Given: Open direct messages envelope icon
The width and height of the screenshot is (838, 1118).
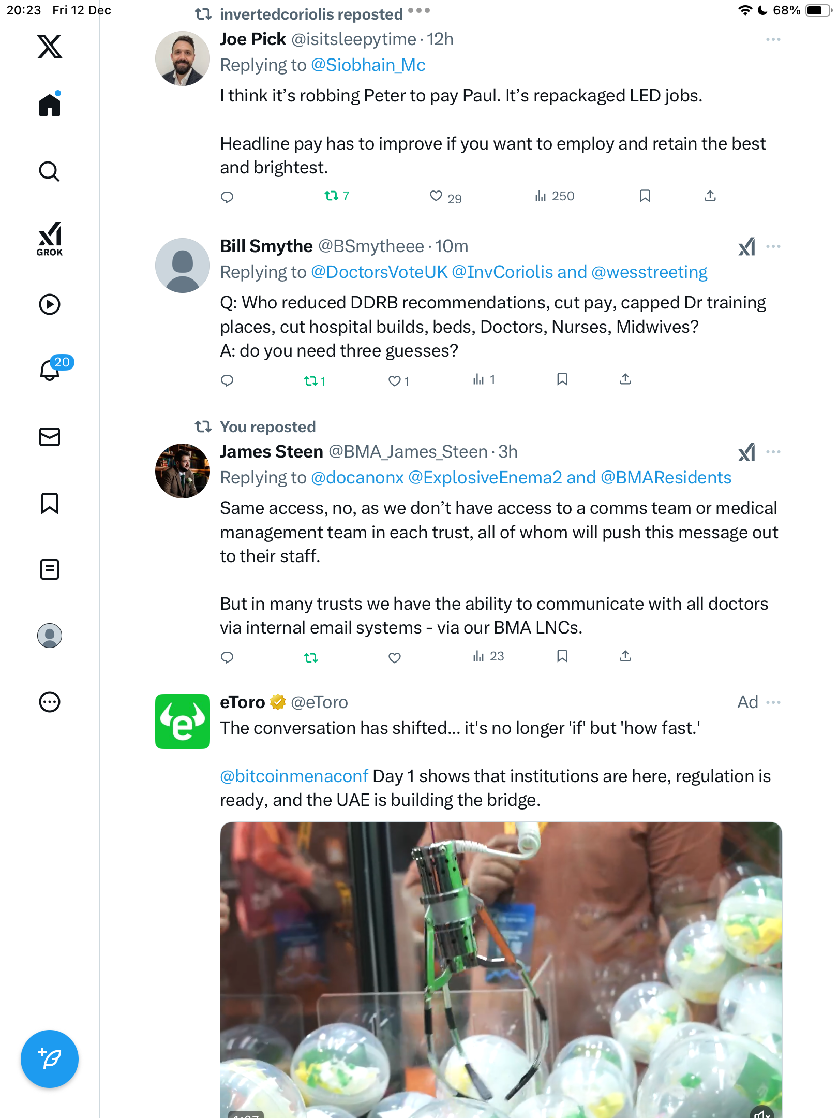Looking at the screenshot, I should point(50,437).
